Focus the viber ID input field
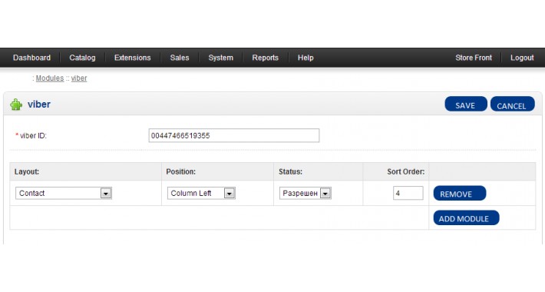 pyautogui.click(x=234, y=135)
